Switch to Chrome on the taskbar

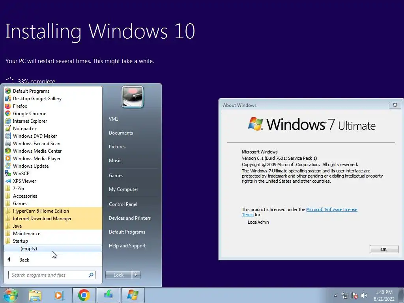tap(84, 295)
